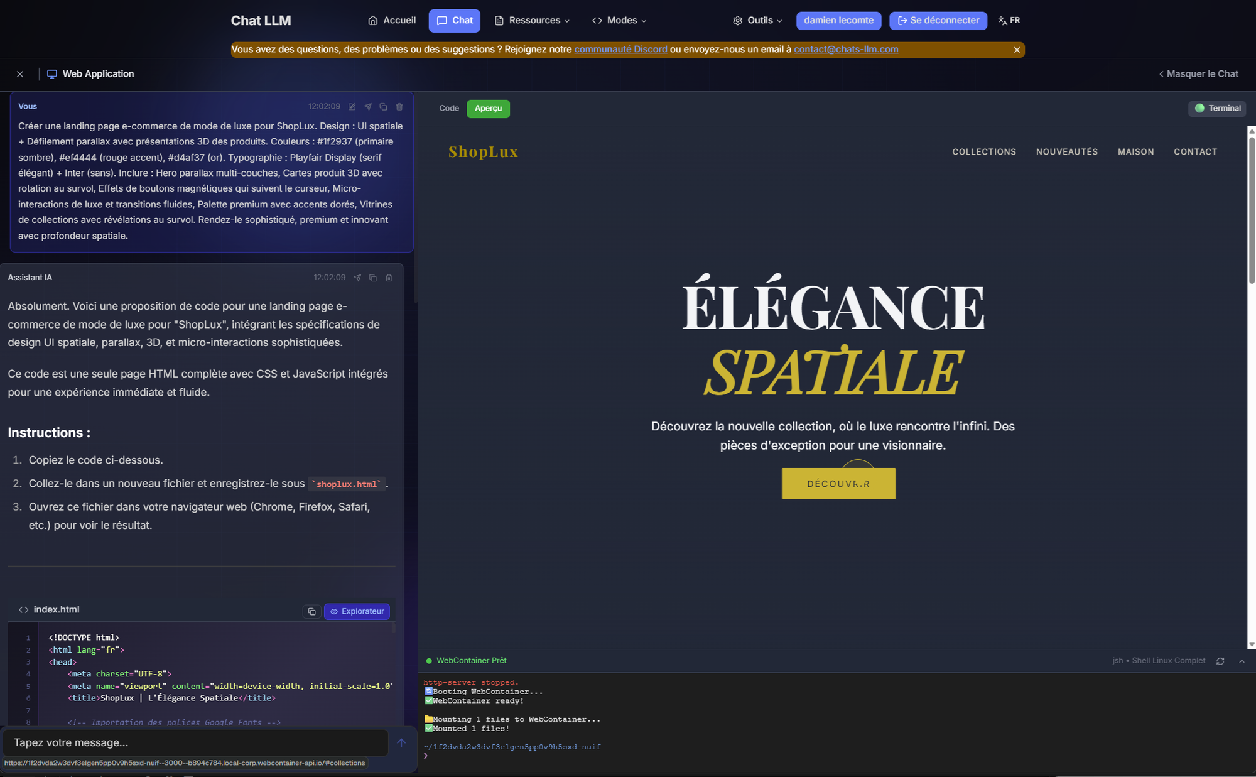Navigate to Accueil

(x=392, y=20)
